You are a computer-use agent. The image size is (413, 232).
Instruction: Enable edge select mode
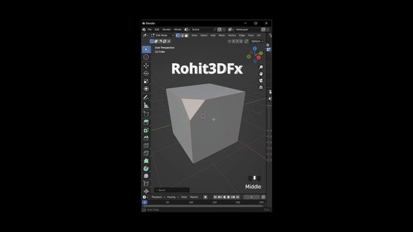[182, 35]
